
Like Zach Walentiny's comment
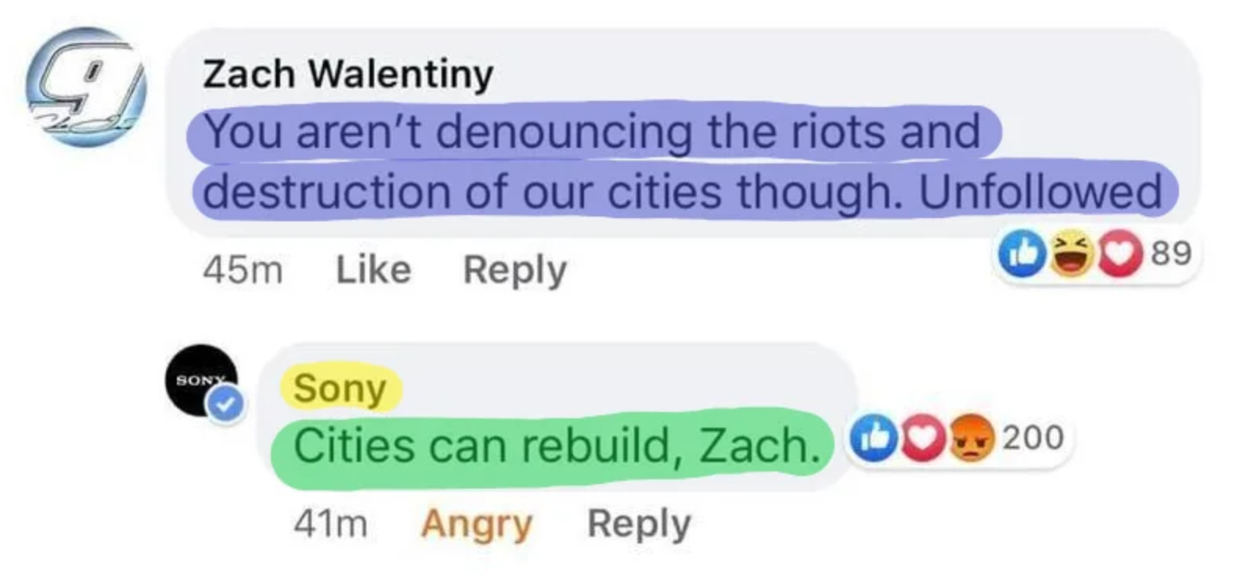[x=373, y=270]
